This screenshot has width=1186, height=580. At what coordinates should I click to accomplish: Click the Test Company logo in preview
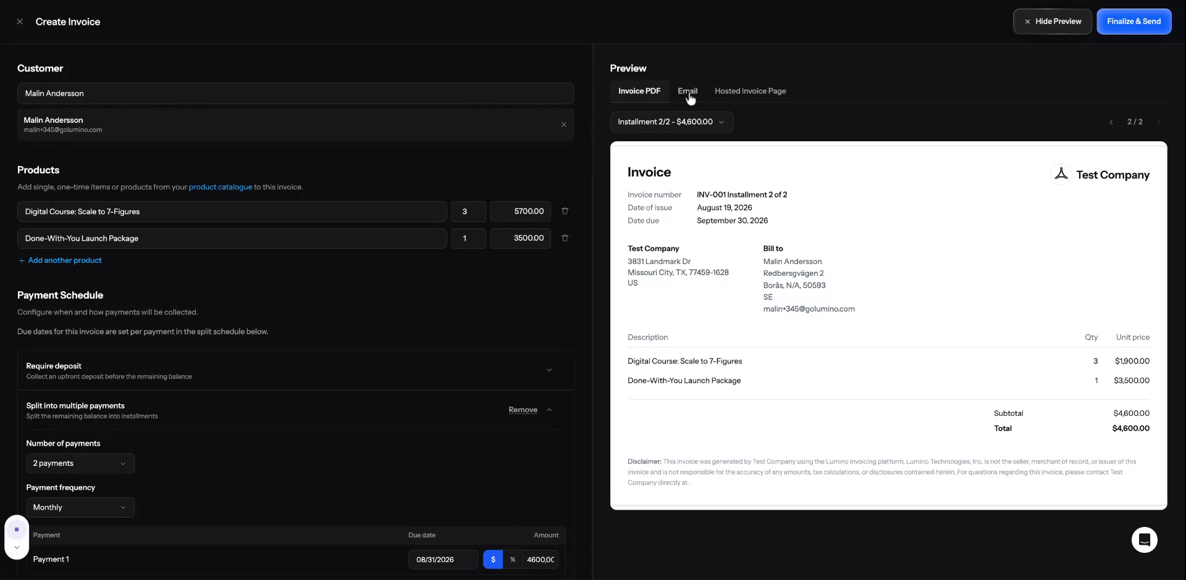pos(1061,175)
